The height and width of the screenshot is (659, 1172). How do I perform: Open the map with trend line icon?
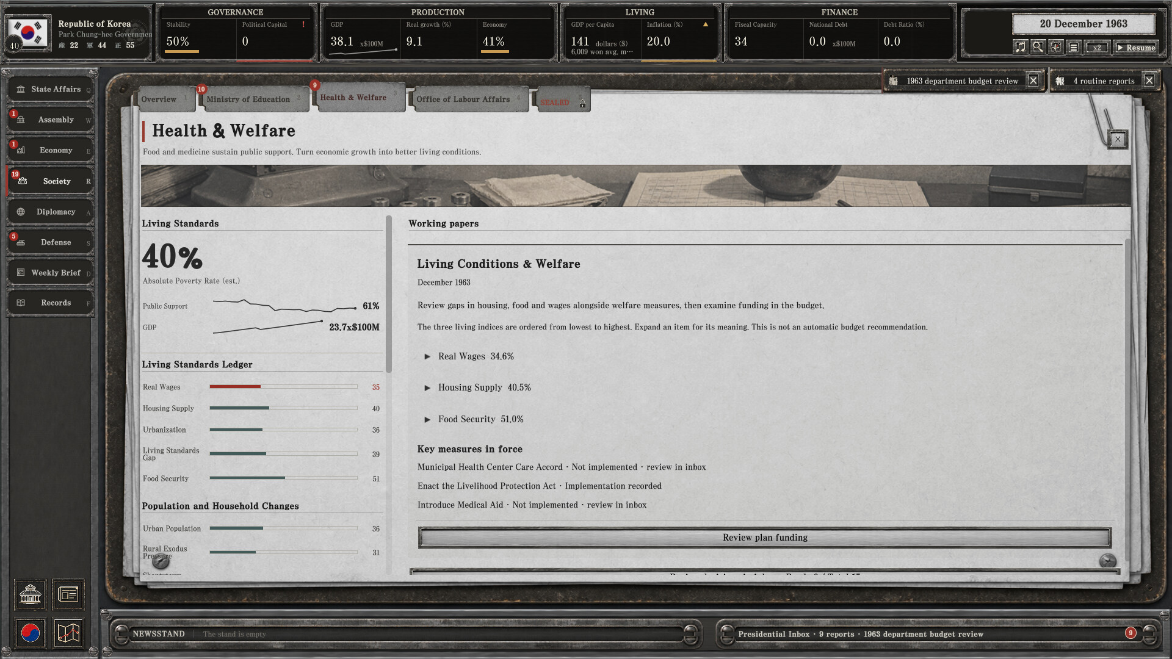click(x=68, y=633)
